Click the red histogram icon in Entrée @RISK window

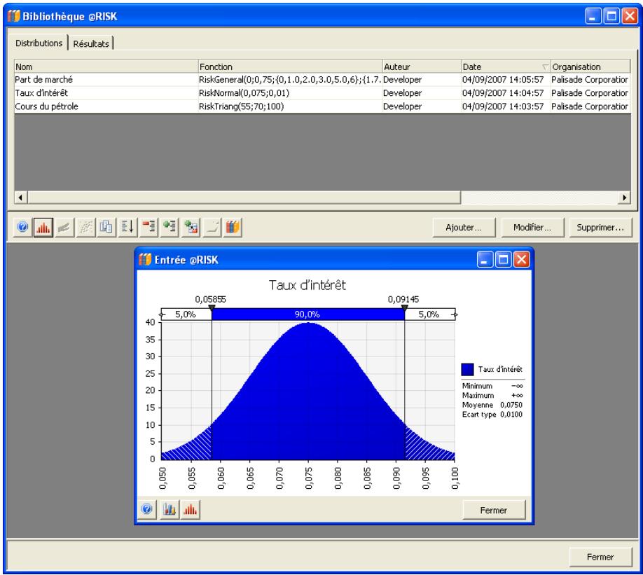[x=189, y=510]
